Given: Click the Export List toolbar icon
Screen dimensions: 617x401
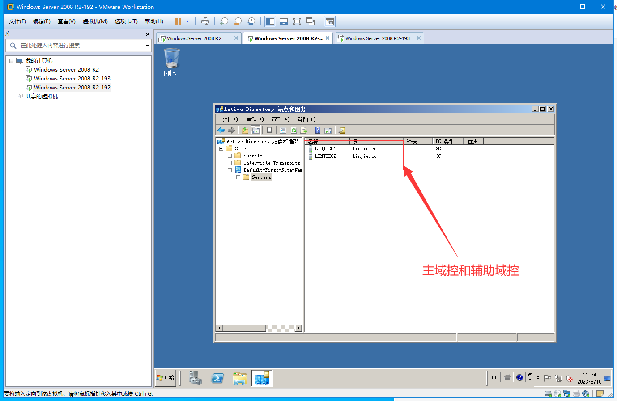Looking at the screenshot, I should click(304, 130).
